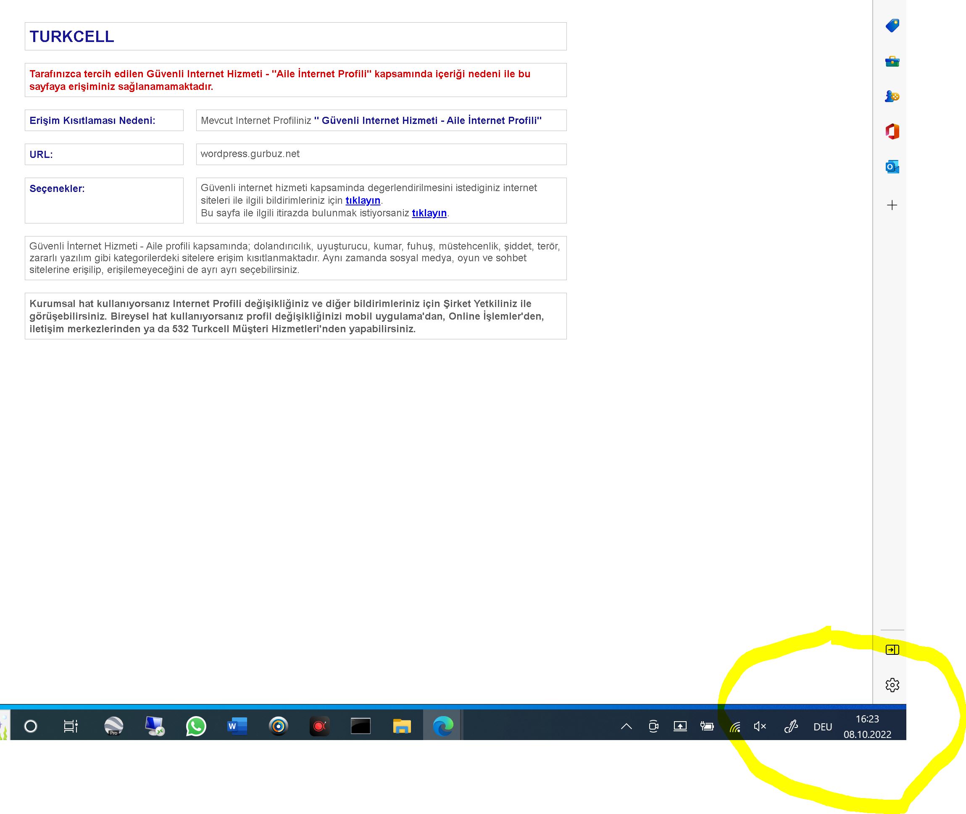Launch Google Earth Pro from taskbar
This screenshot has height=814, width=966.
pos(113,726)
